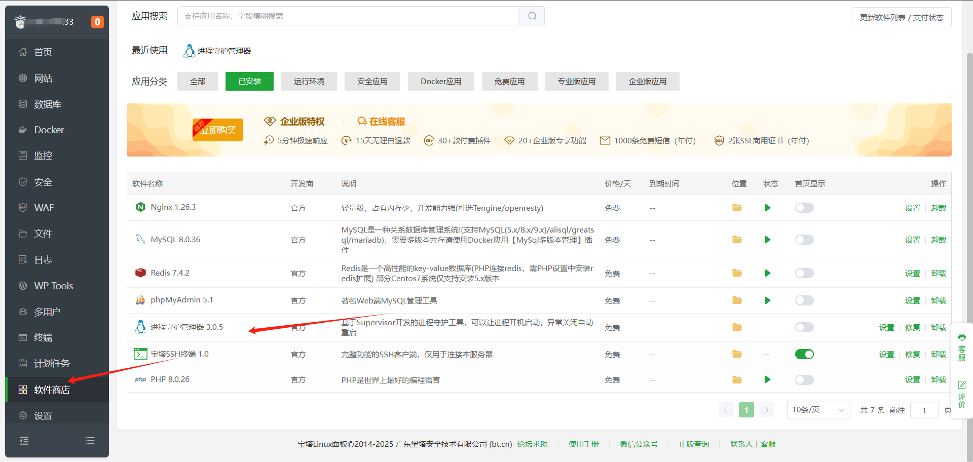This screenshot has width=973, height=462.
Task: Select the Docker应用 category tab
Action: [x=440, y=81]
